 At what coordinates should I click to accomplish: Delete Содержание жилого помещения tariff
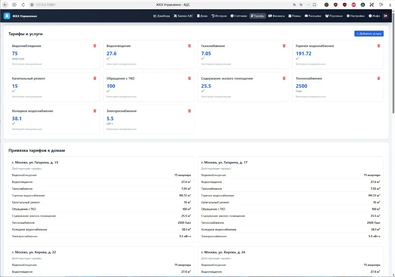coord(284,78)
